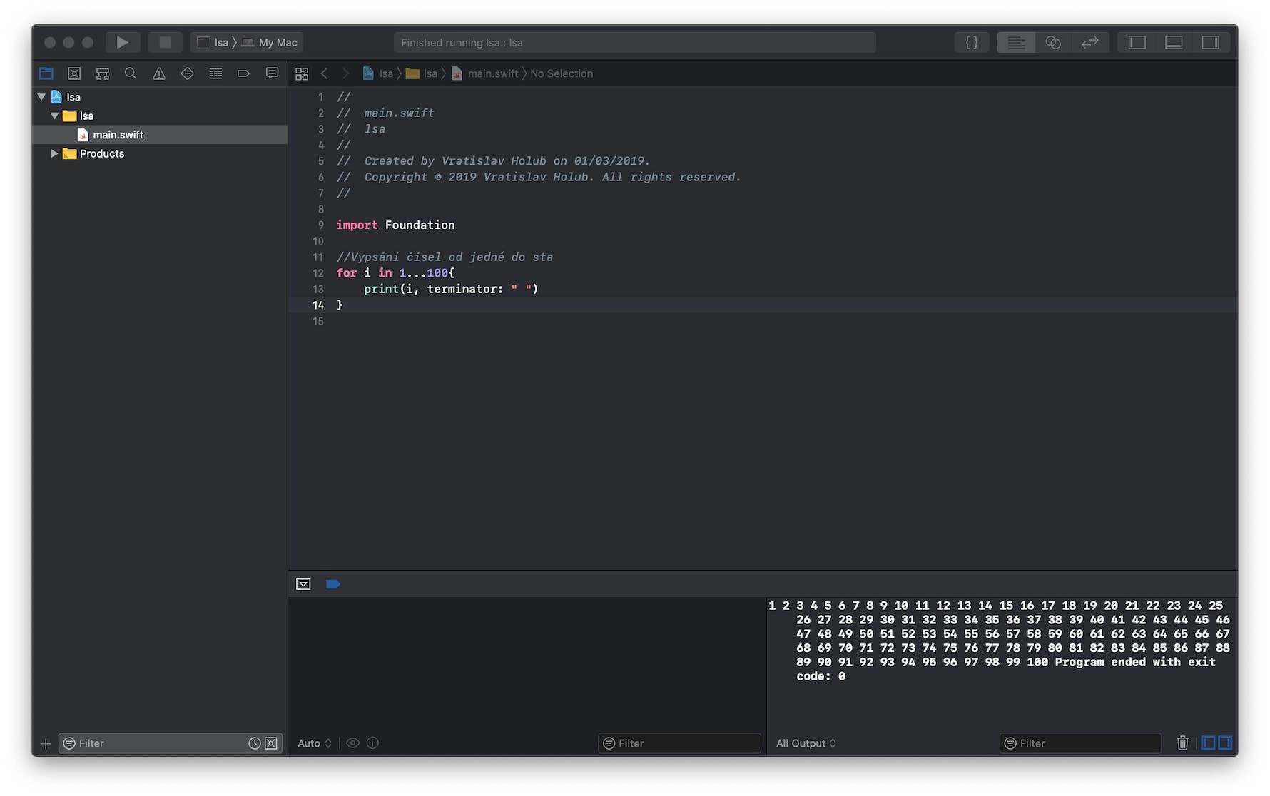This screenshot has height=796, width=1270.
Task: Click the import keyword on line 9
Action: click(357, 225)
